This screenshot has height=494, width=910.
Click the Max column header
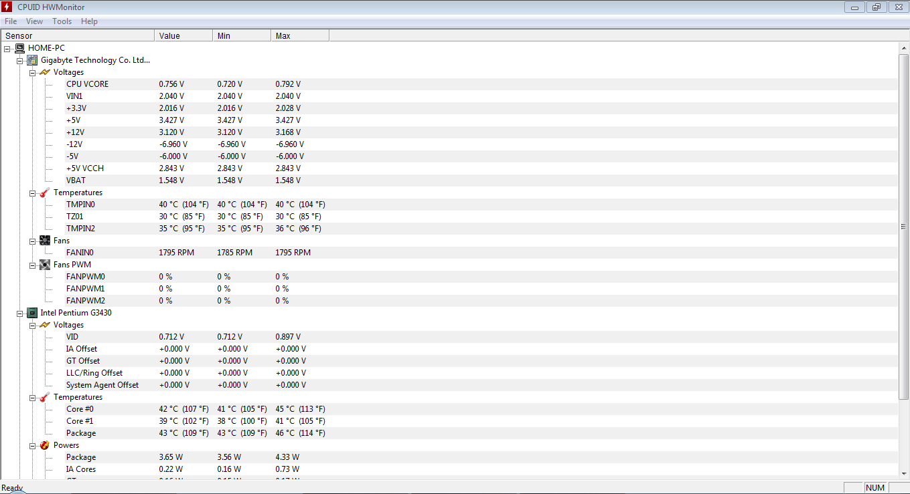[x=300, y=35]
